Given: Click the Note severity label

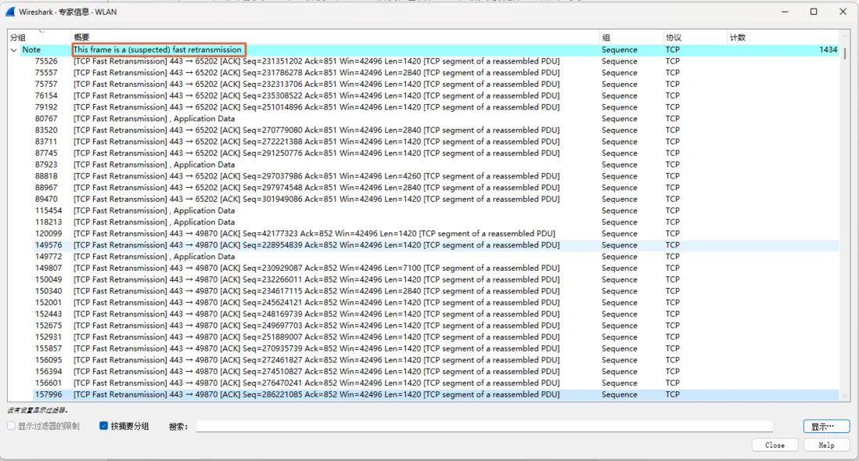Looking at the screenshot, I should click(x=31, y=50).
